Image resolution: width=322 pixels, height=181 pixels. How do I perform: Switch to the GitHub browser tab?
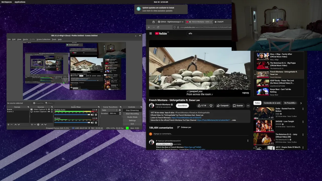pyautogui.click(x=170, y=22)
